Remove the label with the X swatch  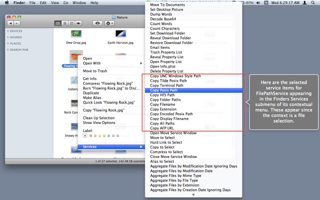tap(85, 136)
